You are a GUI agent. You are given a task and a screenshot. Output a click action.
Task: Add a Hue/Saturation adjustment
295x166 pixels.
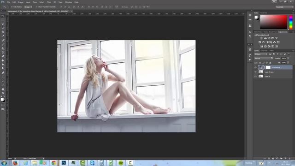click(x=260, y=42)
